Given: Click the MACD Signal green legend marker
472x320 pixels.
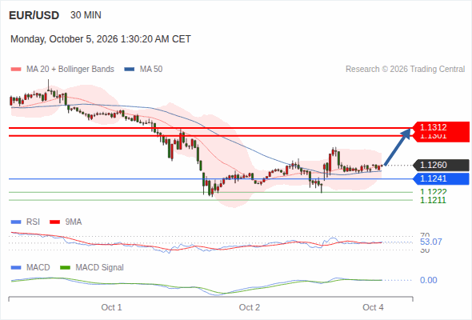Looking at the screenshot, I should [x=65, y=268].
